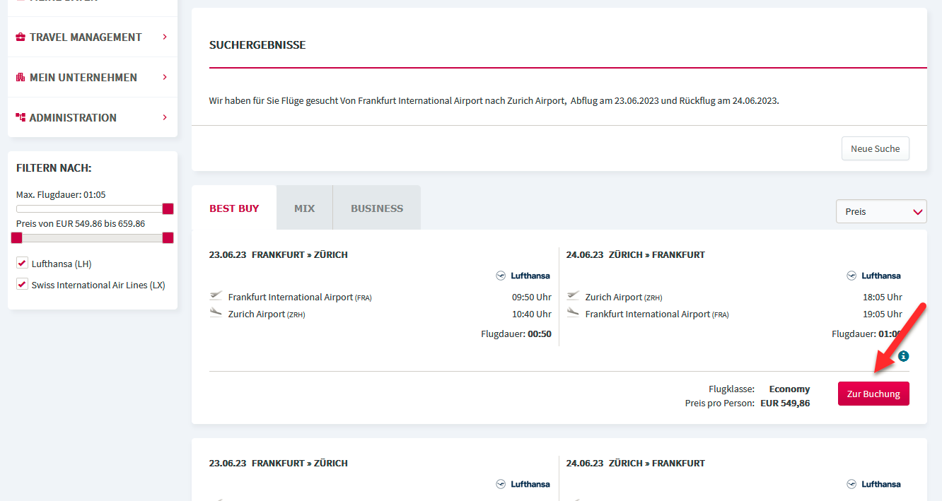Viewport: 942px width, 501px height.
Task: Toggle the Lufthansa (LH) airline filter checkbox
Action: pos(22,264)
